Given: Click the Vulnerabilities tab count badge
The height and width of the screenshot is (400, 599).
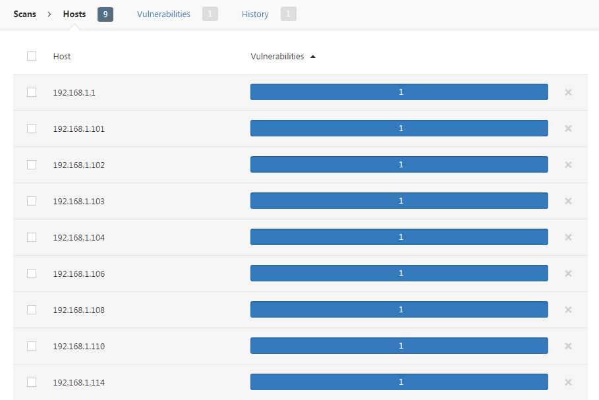Looking at the screenshot, I should coord(210,14).
